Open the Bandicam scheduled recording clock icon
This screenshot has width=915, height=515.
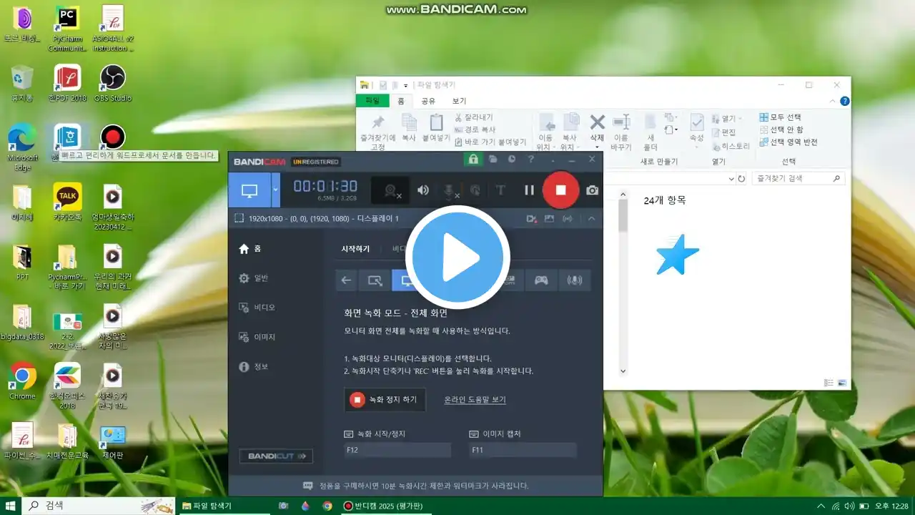(x=512, y=160)
